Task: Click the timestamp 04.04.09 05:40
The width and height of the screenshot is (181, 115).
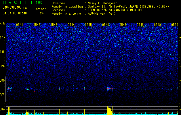Action: [15, 13]
